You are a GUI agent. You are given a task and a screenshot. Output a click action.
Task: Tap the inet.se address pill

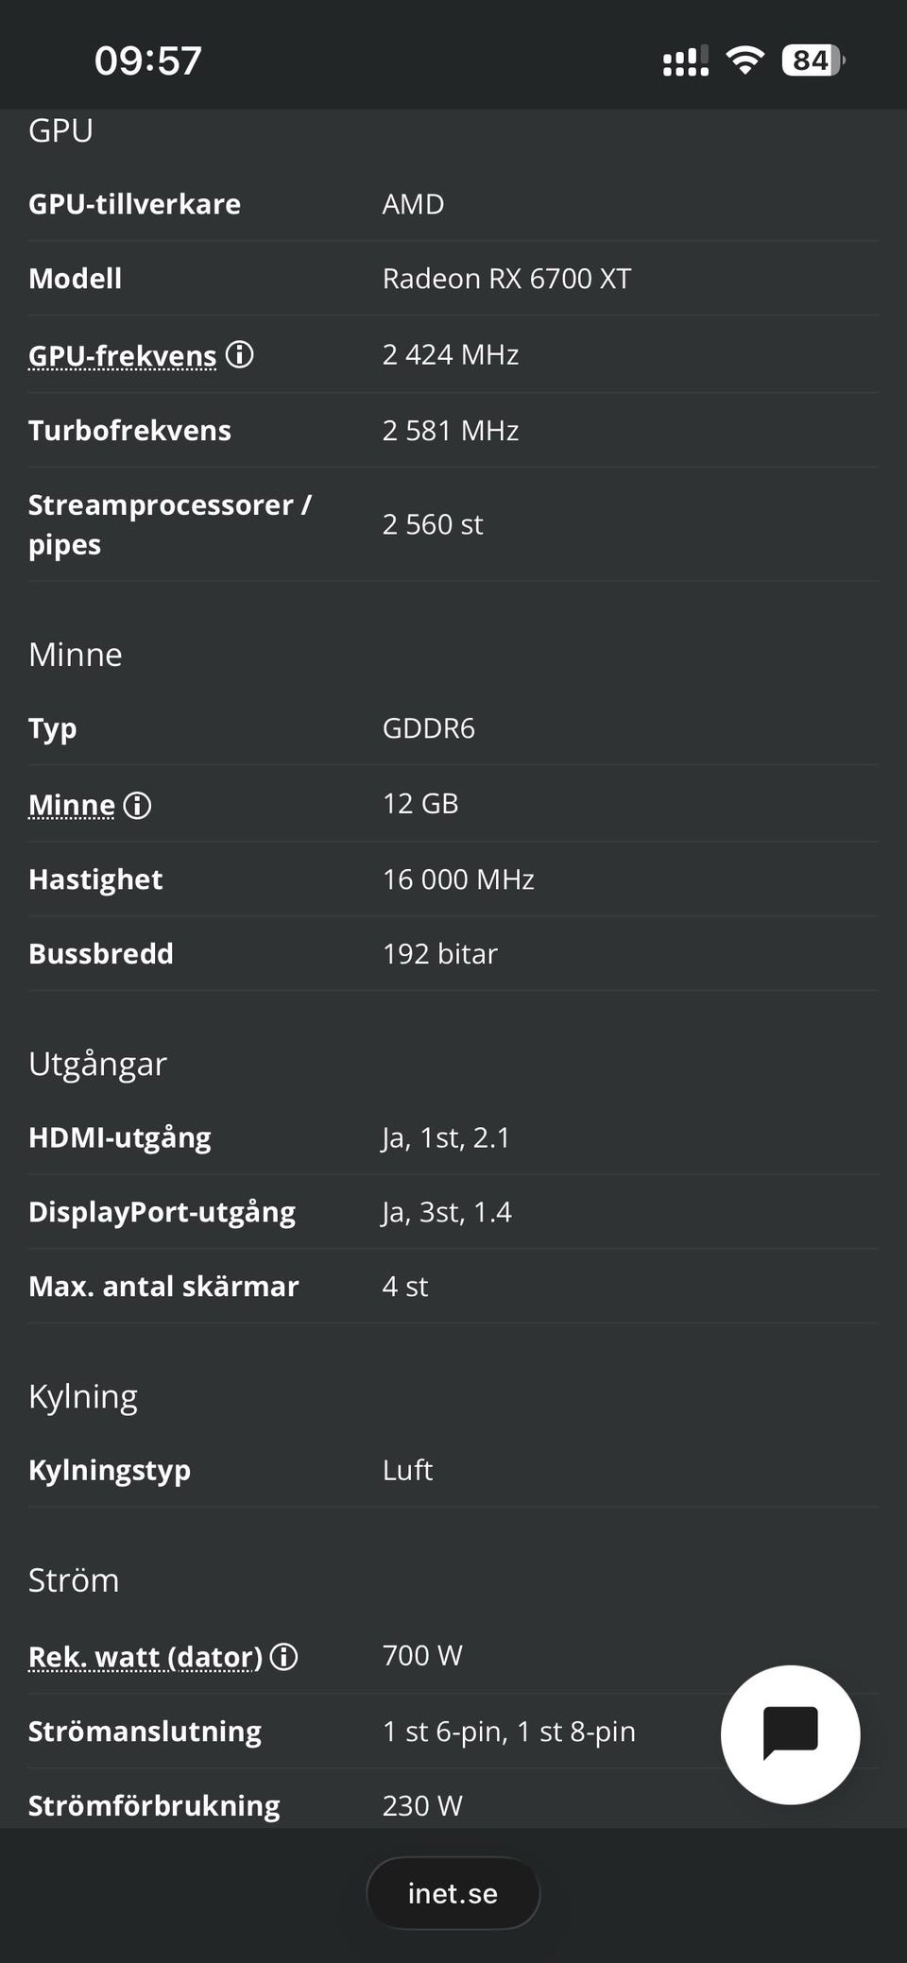453,1893
